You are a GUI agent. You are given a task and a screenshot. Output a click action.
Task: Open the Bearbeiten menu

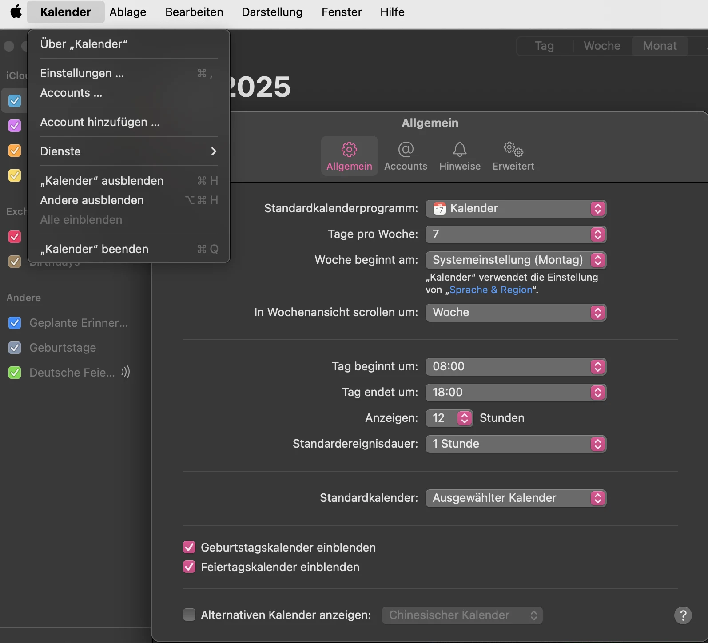[194, 12]
